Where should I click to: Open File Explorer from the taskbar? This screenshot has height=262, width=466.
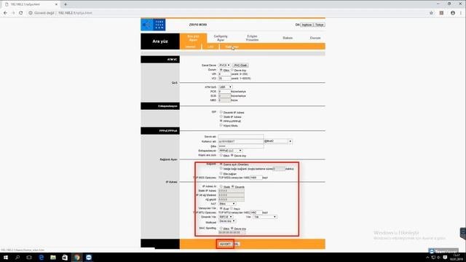point(53,257)
